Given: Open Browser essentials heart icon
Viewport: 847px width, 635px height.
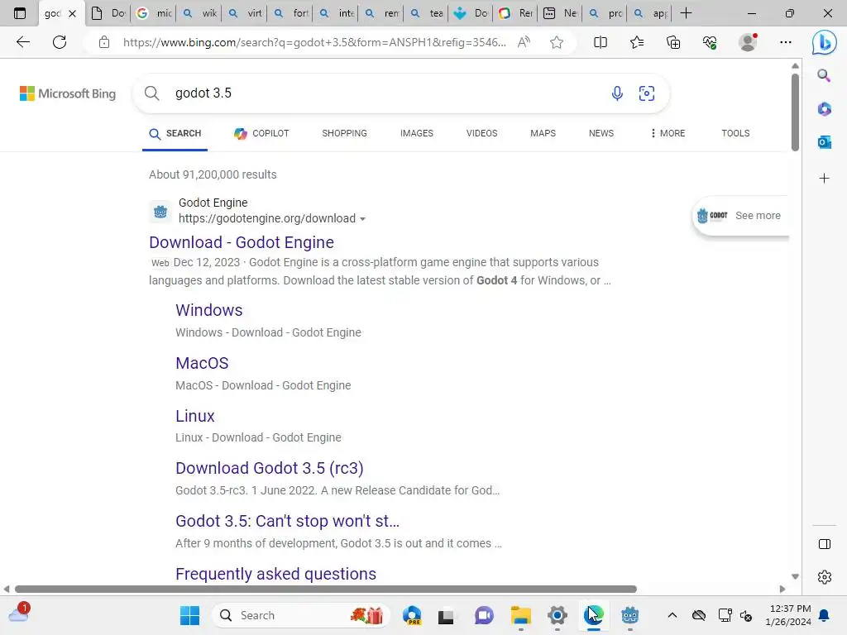Looking at the screenshot, I should point(710,42).
